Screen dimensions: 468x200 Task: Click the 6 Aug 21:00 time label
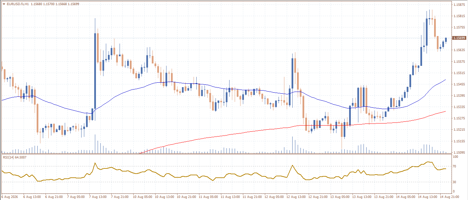pos(54,197)
